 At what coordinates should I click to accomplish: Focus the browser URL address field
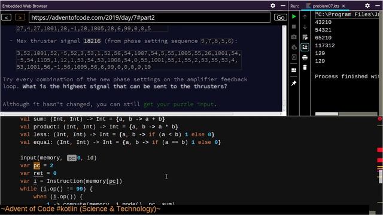pyautogui.click(x=150, y=17)
